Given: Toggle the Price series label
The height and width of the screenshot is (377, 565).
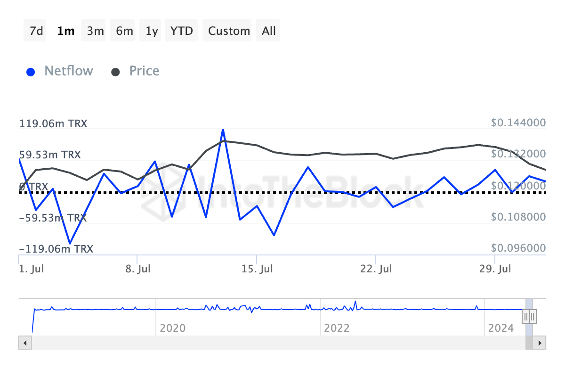Looking at the screenshot, I should pyautogui.click(x=144, y=71).
